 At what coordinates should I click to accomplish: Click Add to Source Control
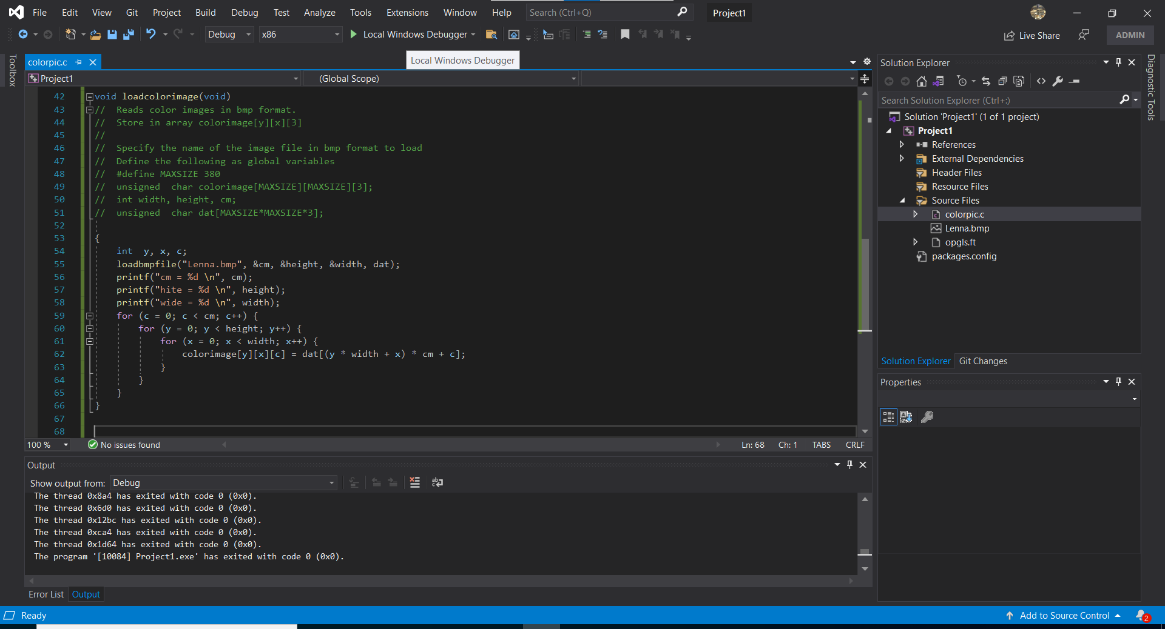tap(1064, 616)
